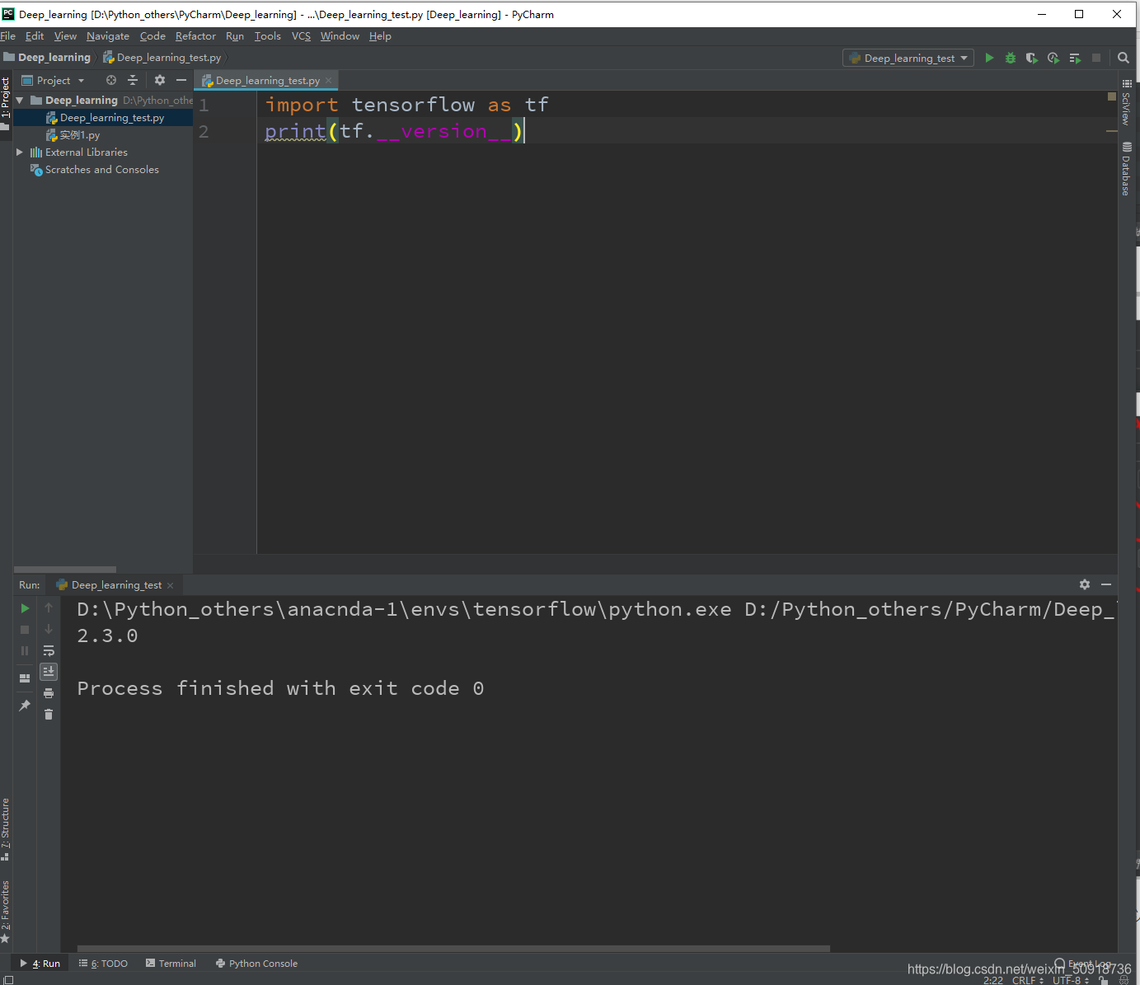Open the VCS menu
The height and width of the screenshot is (985, 1140).
301,36
